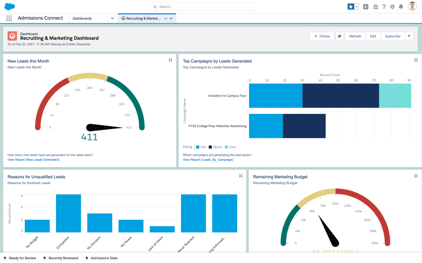
Task: Open the global actions plus icon
Action: 366,7
